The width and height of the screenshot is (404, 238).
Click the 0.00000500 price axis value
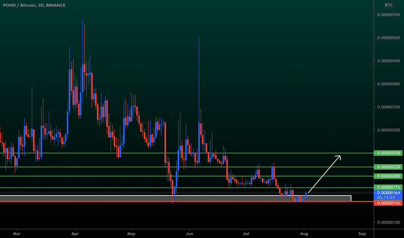[x=388, y=38]
